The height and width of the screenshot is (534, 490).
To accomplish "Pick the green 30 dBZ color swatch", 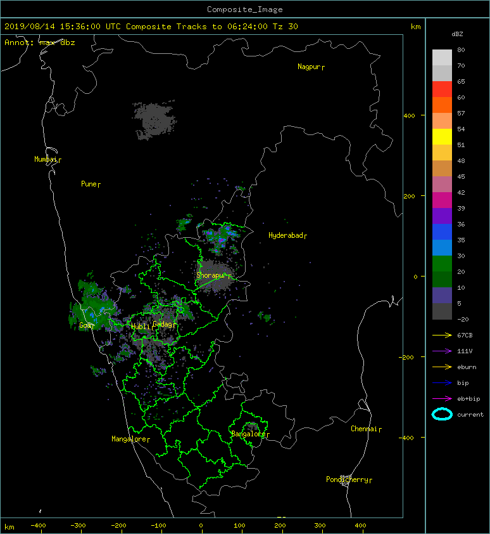I will (x=442, y=263).
